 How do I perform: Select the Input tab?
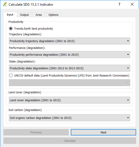pos(10,15)
